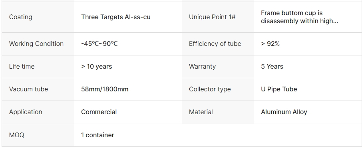Click the Application label cell
This screenshot has height=150, width=362.
(x=38, y=112)
